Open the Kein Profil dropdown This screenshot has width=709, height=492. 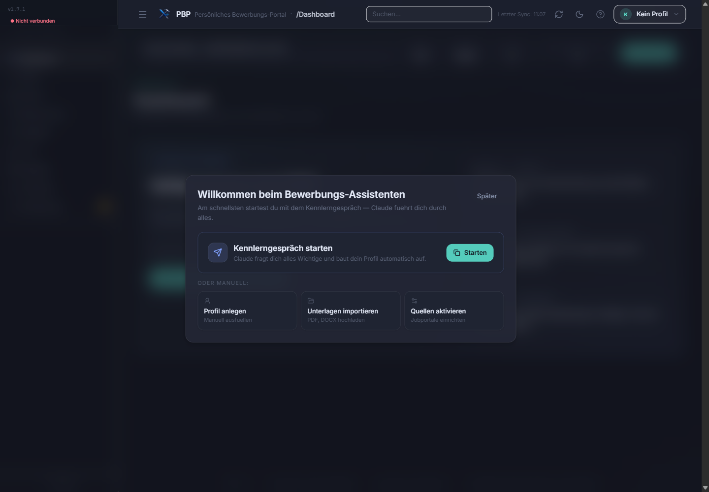tap(649, 14)
